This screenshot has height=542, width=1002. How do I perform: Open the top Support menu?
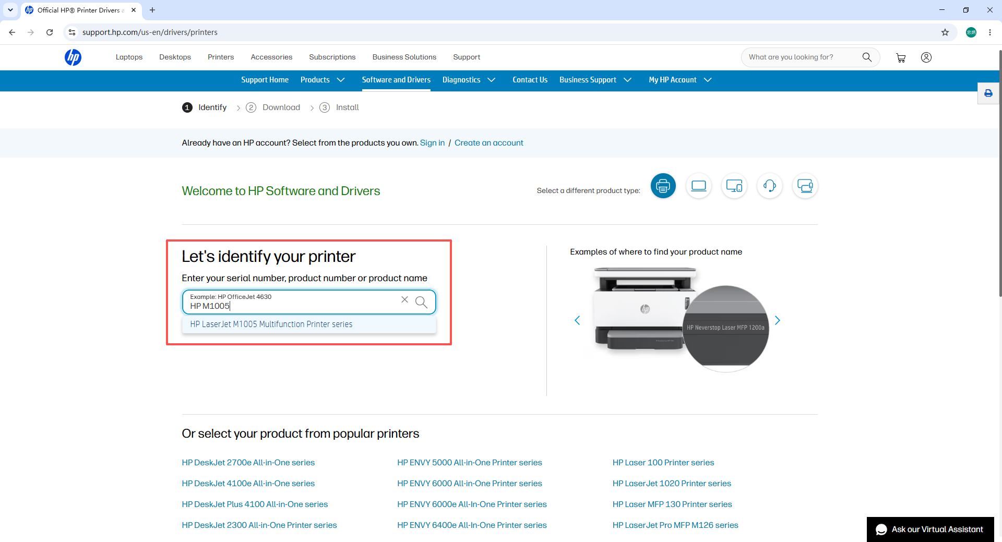point(467,57)
